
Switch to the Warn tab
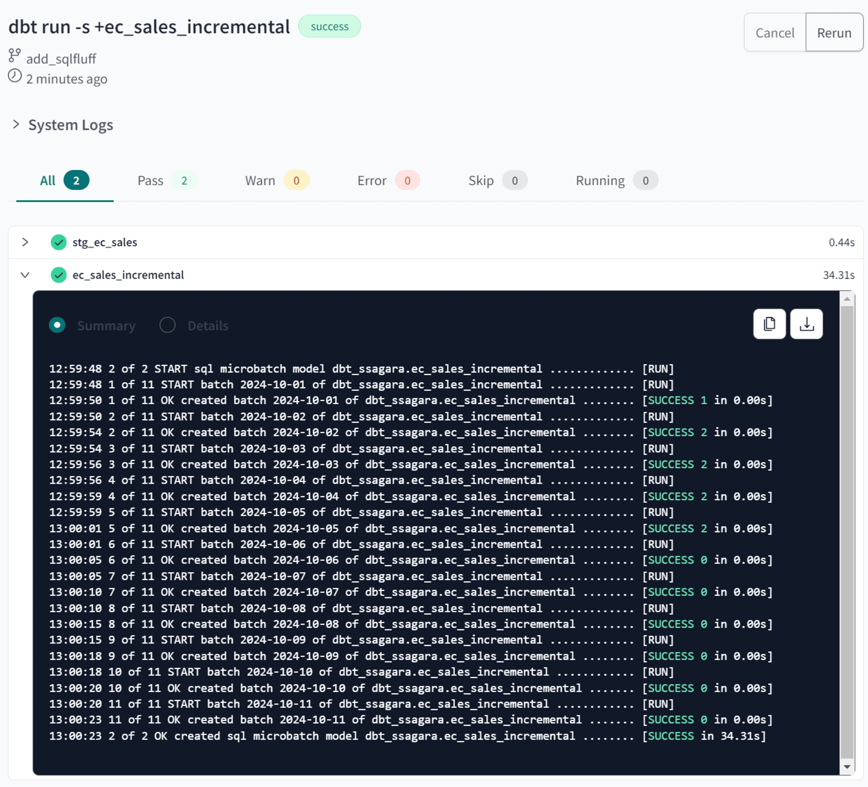click(x=277, y=181)
